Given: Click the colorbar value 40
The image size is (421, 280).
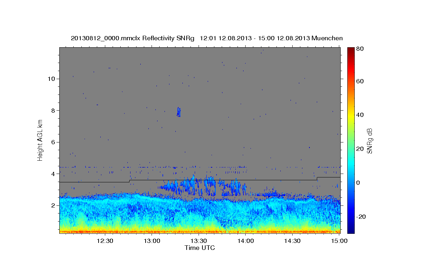Looking at the screenshot, I should pos(361,115).
